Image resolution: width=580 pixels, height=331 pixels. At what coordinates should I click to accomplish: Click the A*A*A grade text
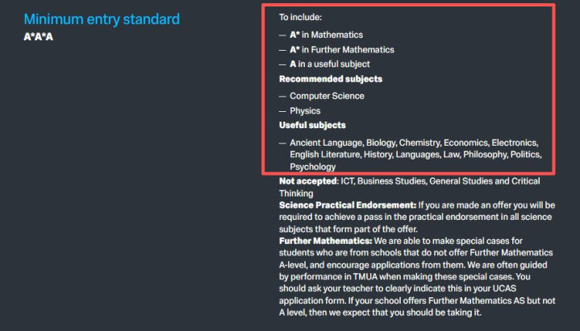tap(39, 36)
